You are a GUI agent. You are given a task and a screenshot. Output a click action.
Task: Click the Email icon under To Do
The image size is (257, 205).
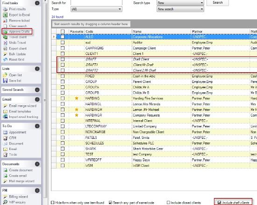5,149
